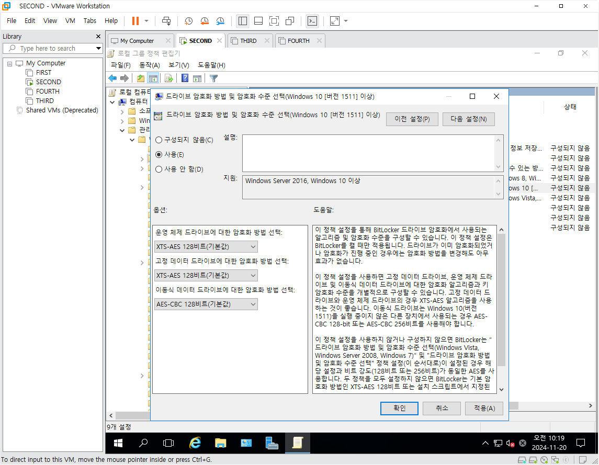This screenshot has height=465, width=599.
Task: Select FIRST in the library tree
Action: pyautogui.click(x=43, y=73)
